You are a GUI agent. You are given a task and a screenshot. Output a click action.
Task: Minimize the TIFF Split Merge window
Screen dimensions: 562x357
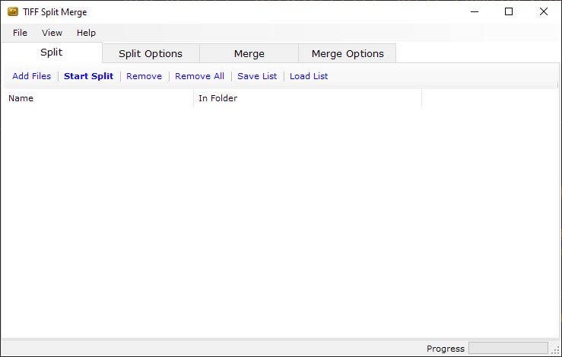(475, 12)
